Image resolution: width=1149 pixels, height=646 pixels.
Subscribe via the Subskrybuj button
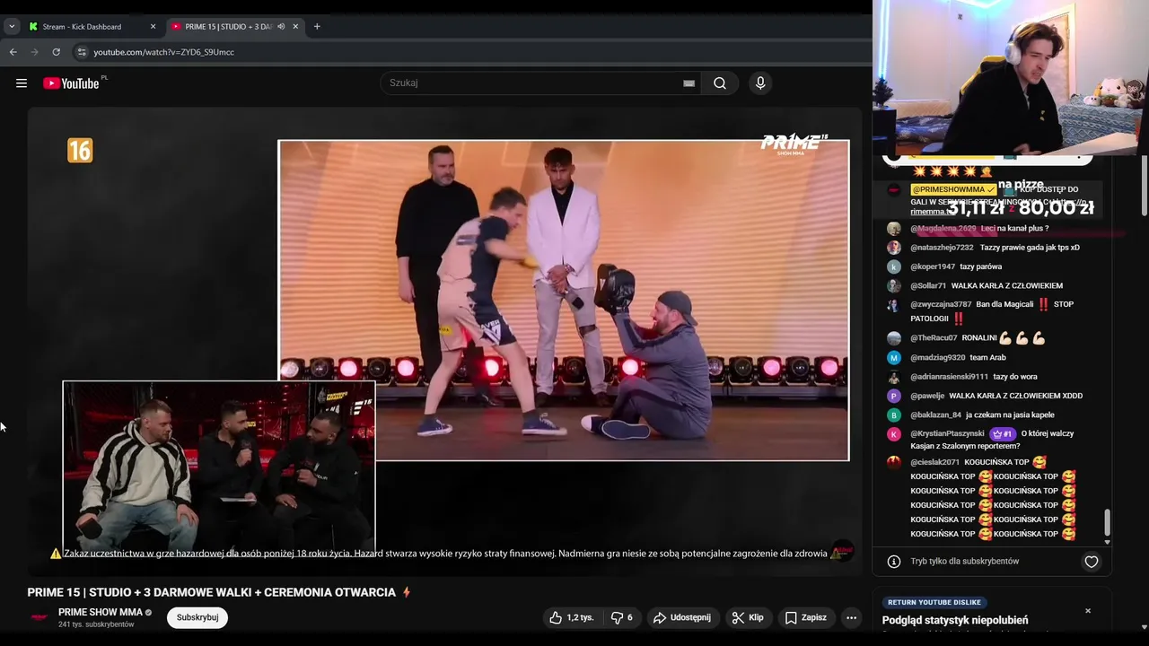[197, 617]
